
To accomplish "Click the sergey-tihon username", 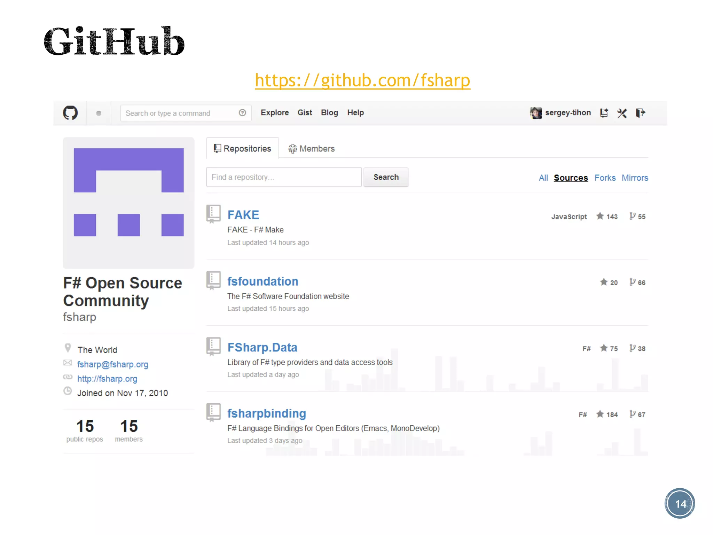I will pos(568,113).
